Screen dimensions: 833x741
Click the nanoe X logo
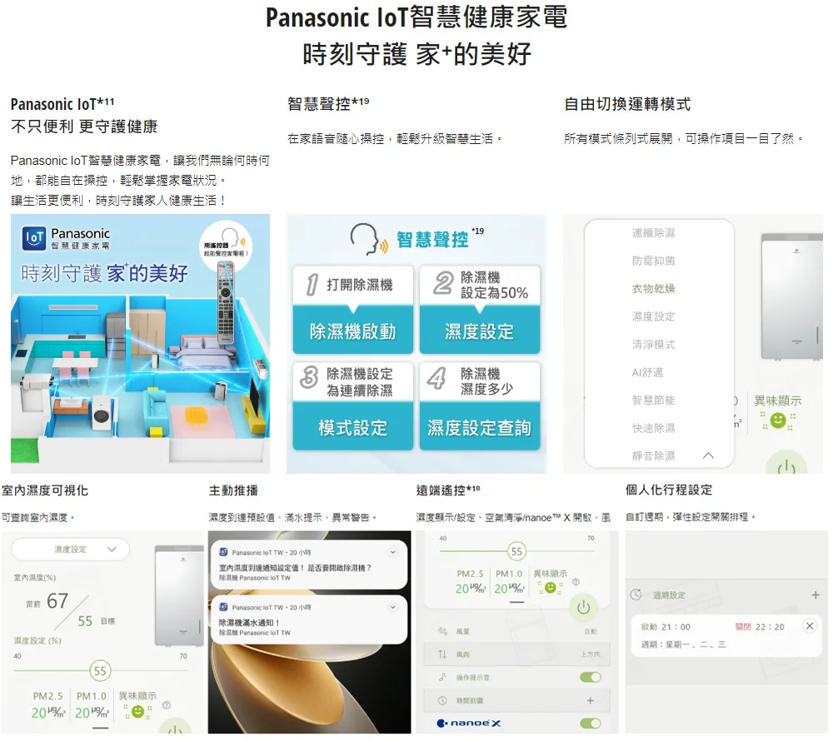[468, 723]
